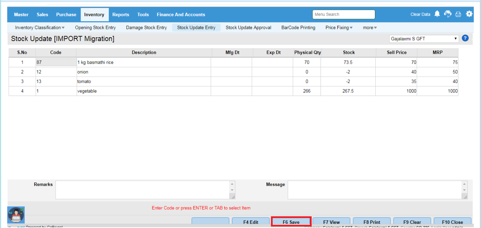
Task: Click the F7 View button
Action: tap(332, 222)
